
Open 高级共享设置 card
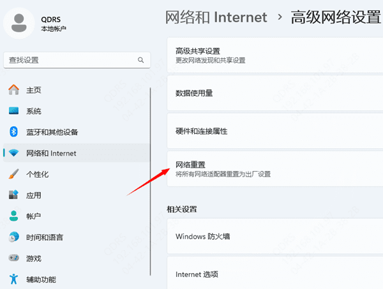[x=275, y=55]
